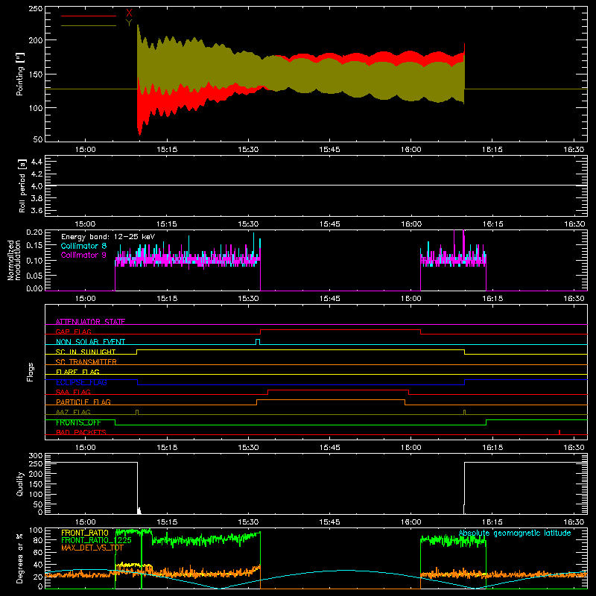
Task: Click the 'Quality' axis title
Action: (x=20, y=484)
